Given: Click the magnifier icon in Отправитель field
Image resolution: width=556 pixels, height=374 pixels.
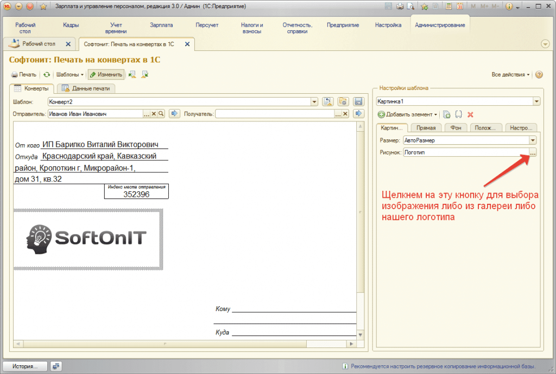Looking at the screenshot, I should pyautogui.click(x=161, y=114).
